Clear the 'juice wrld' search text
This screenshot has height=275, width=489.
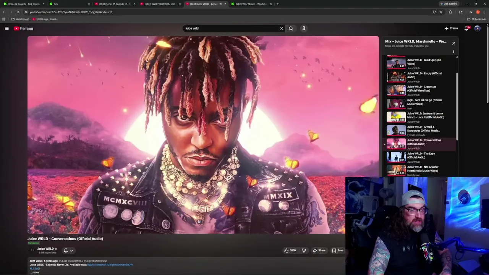point(282,28)
